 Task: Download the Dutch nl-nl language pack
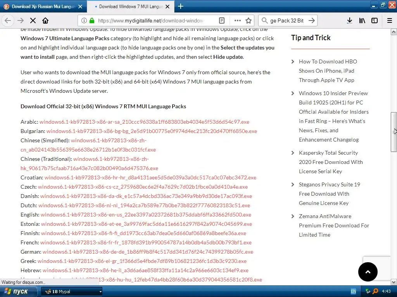(x=144, y=205)
